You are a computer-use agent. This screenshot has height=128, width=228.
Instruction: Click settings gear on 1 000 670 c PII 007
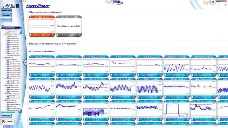pos(80,97)
